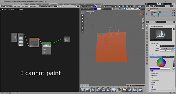Open the Texture properties checker tab icon
The image size is (176, 94).
click(x=147, y=64)
